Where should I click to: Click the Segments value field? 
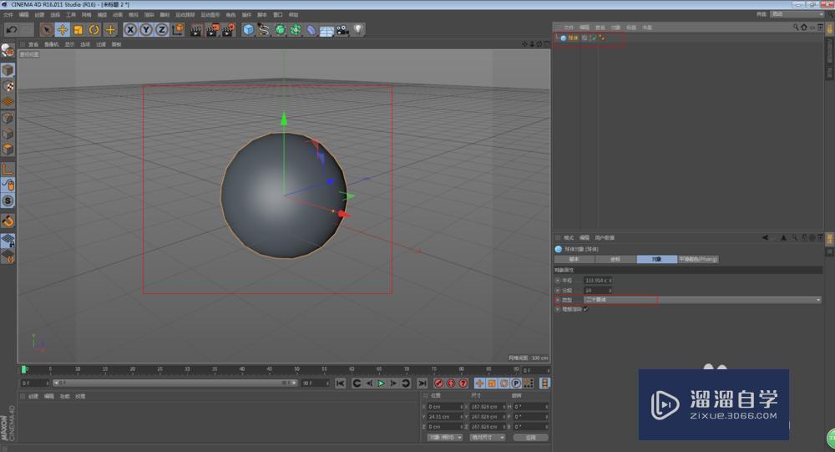pyautogui.click(x=598, y=291)
